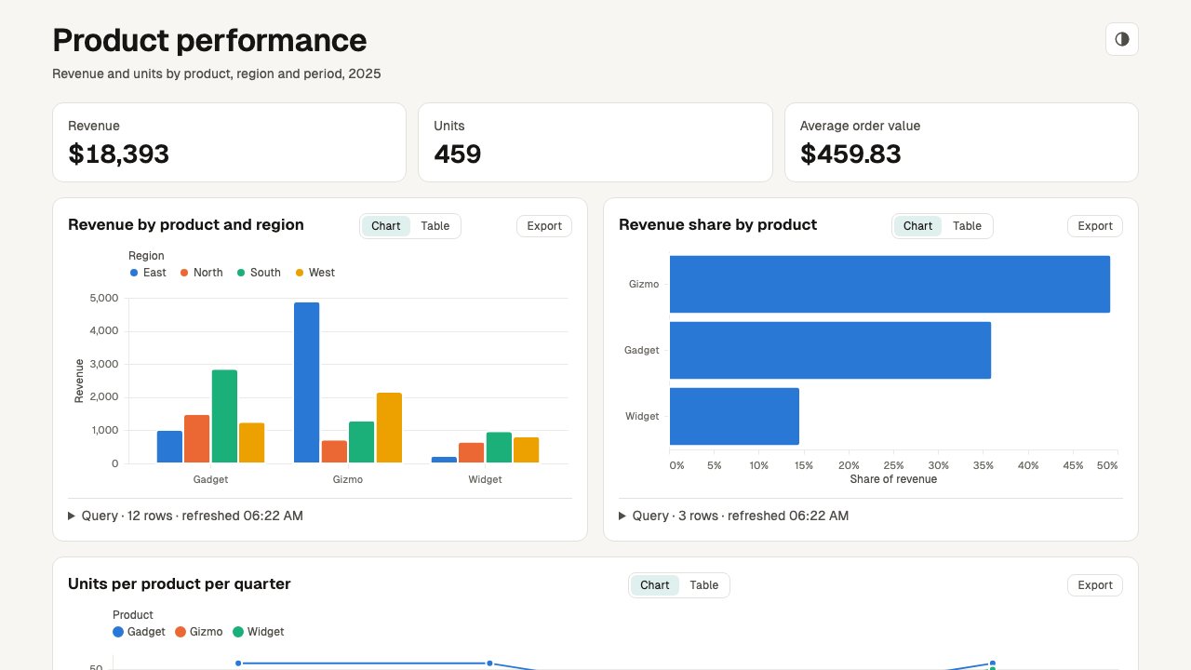Click the Units value 459
Screen dimensions: 1191x670
(458, 154)
